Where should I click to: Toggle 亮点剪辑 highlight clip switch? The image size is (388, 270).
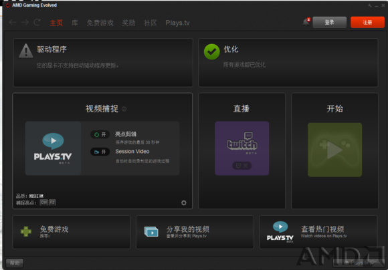(100, 134)
